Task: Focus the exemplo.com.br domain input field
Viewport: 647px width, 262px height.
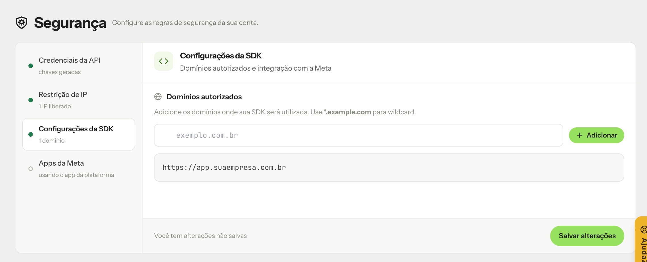Action: tap(358, 135)
